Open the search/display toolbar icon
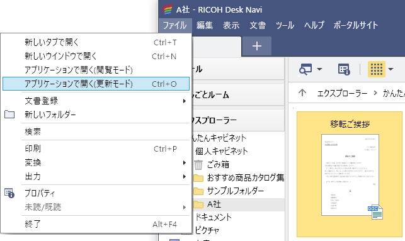The width and height of the screenshot is (405, 241). pyautogui.click(x=305, y=69)
